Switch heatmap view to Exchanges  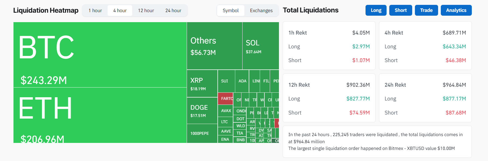coord(261,10)
